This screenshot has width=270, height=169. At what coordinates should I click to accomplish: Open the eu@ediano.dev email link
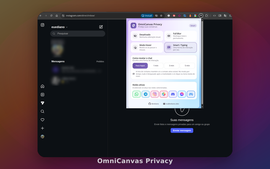171,104
